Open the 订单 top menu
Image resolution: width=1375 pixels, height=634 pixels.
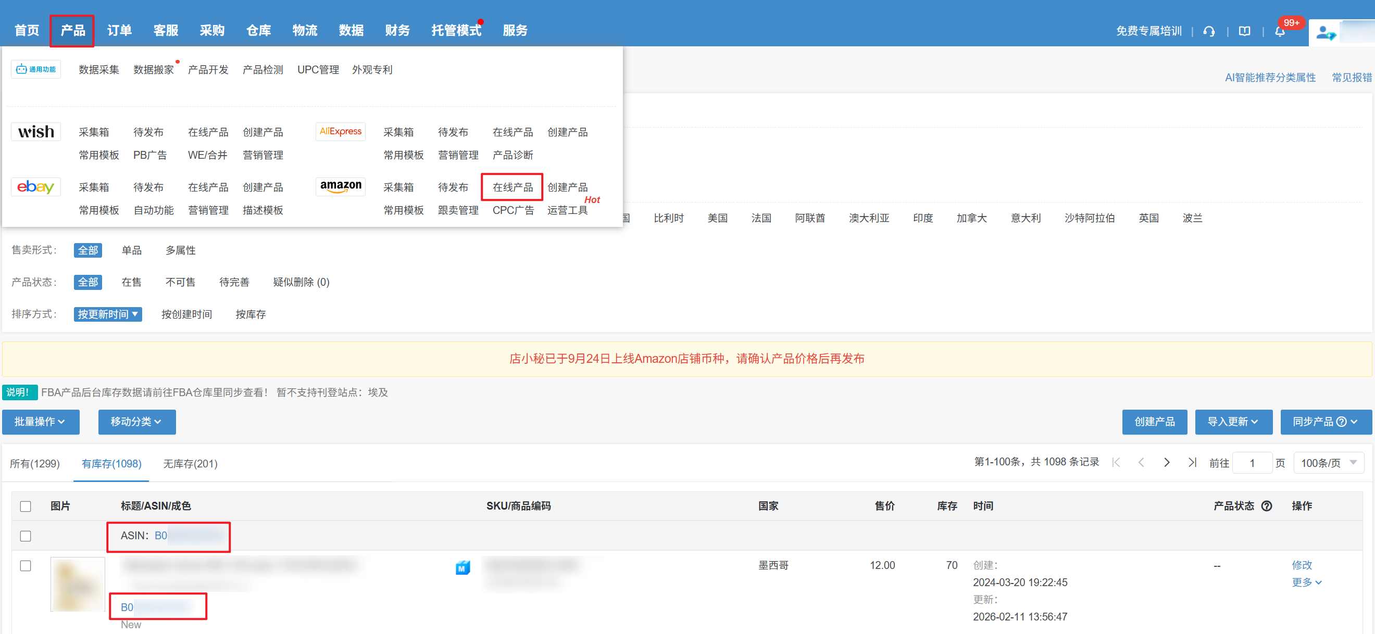(119, 30)
